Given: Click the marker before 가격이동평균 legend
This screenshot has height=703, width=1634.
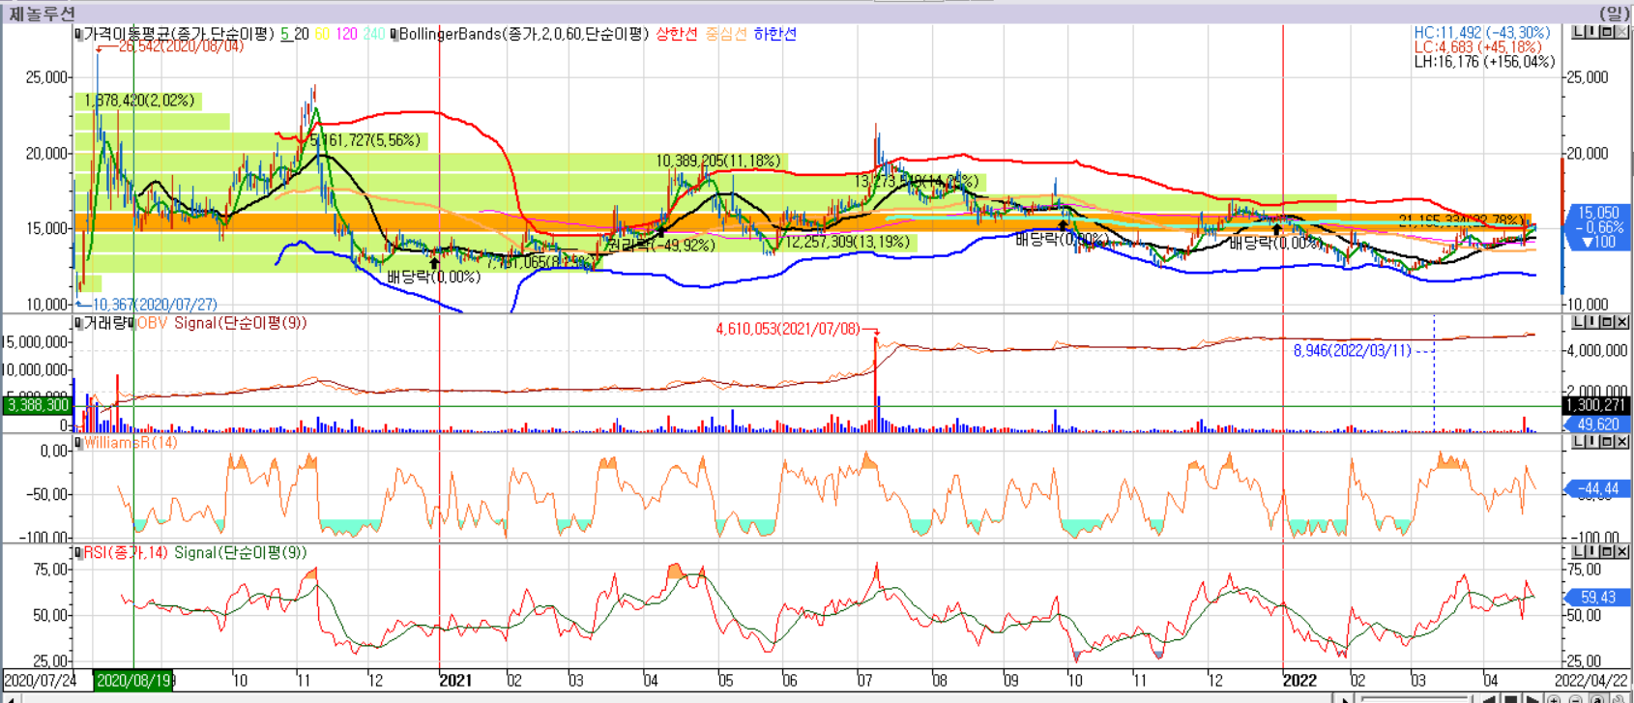Looking at the screenshot, I should click(x=78, y=34).
